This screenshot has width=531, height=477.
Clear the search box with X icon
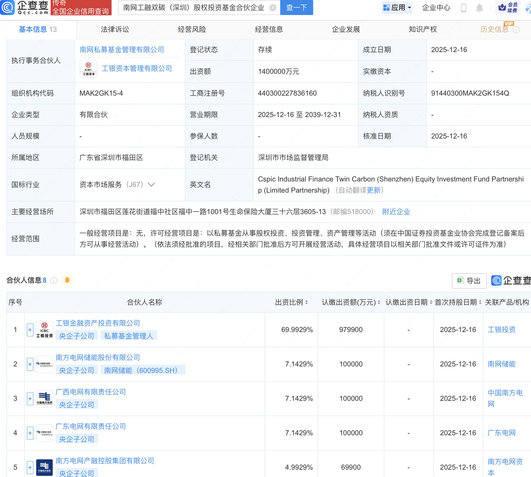(273, 8)
